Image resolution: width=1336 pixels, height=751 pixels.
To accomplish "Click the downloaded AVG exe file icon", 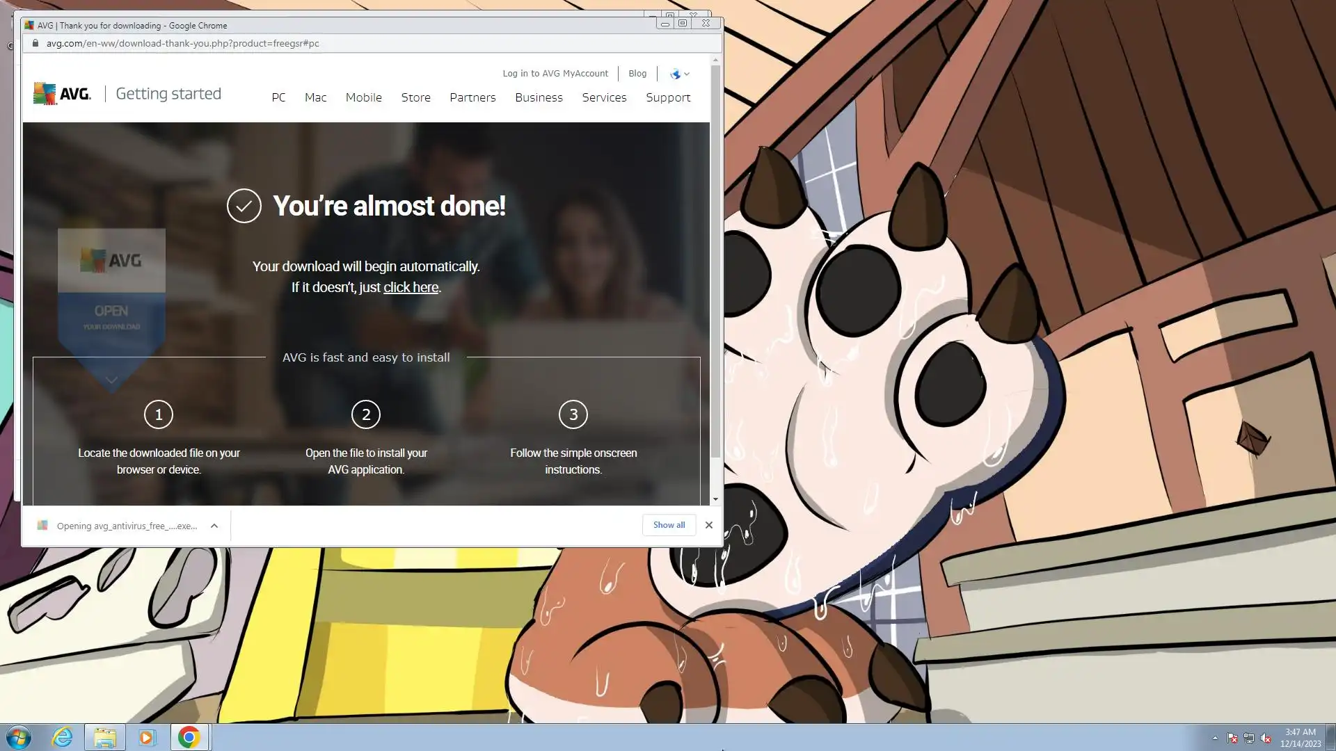I will (42, 526).
